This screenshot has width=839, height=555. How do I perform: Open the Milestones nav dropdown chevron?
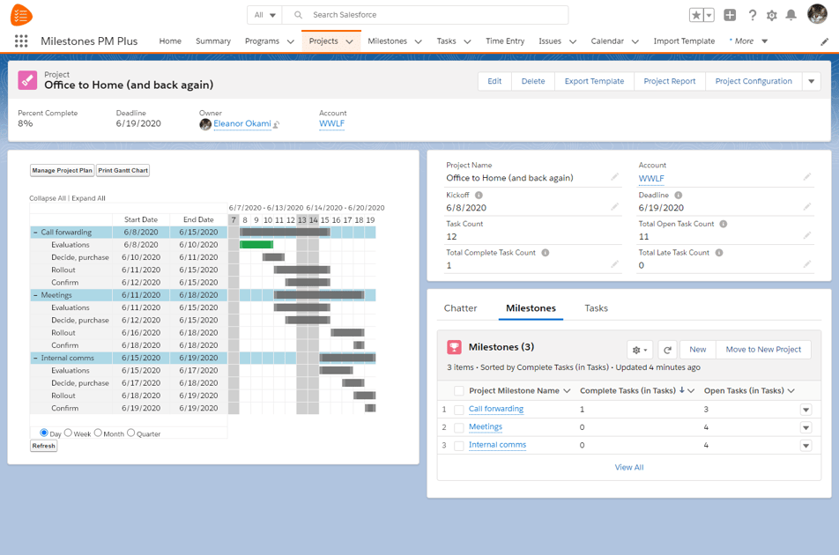(x=419, y=41)
